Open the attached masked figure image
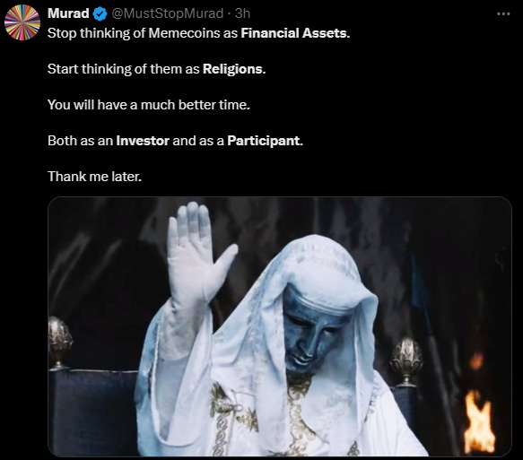This screenshot has width=523, height=460. click(280, 326)
